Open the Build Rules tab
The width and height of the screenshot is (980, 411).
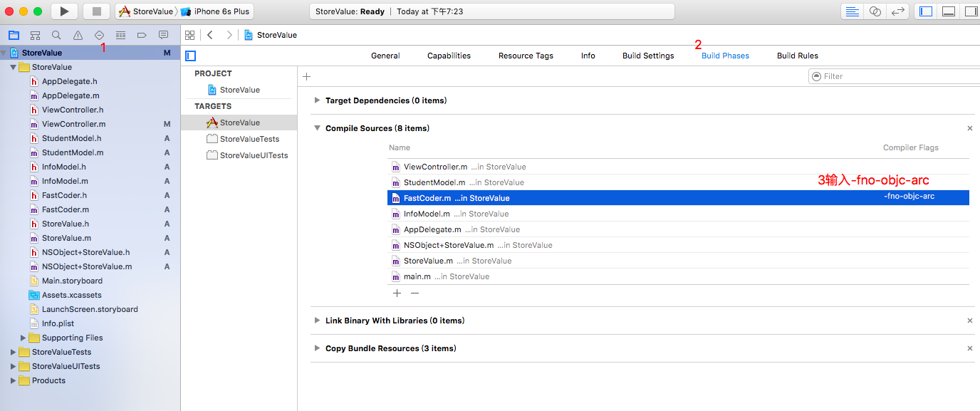pyautogui.click(x=798, y=56)
